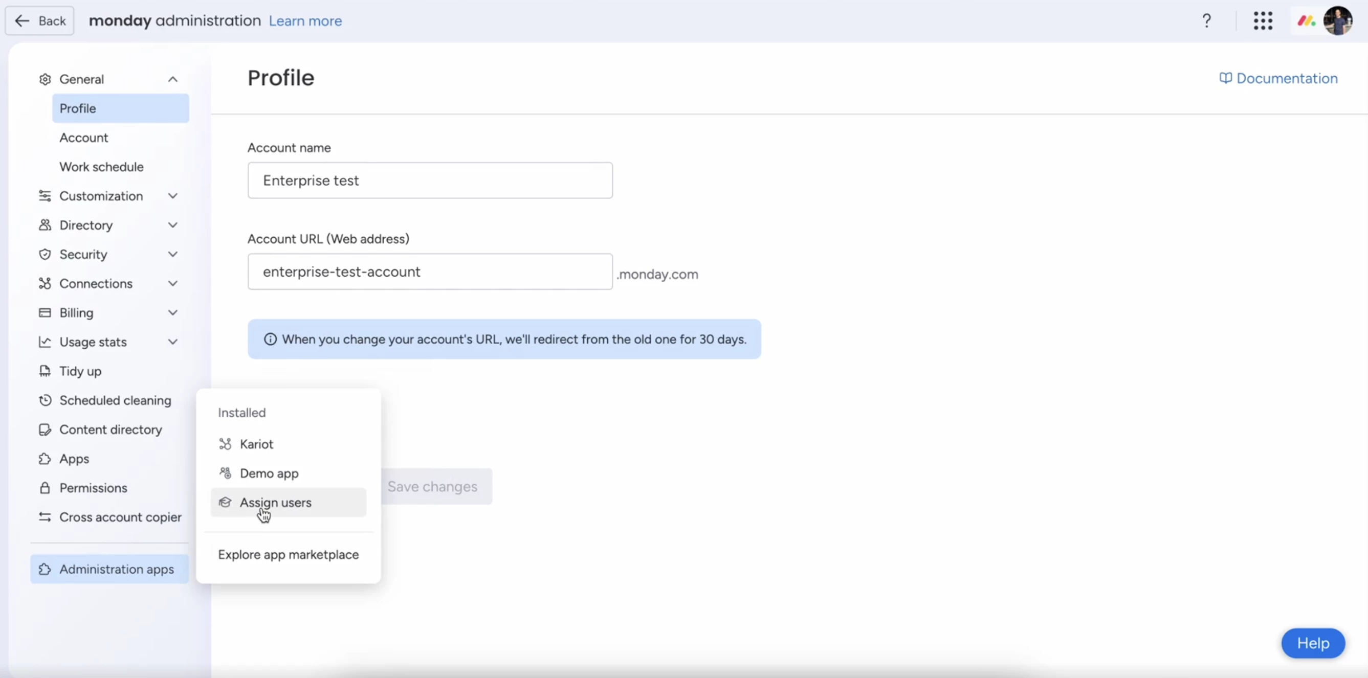The height and width of the screenshot is (678, 1368).
Task: Expand the Customization section chevron
Action: (x=172, y=196)
